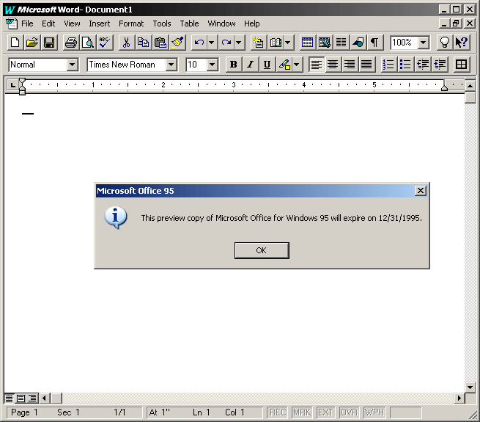Open the Tip Wizard lightbulb

pos(444,43)
